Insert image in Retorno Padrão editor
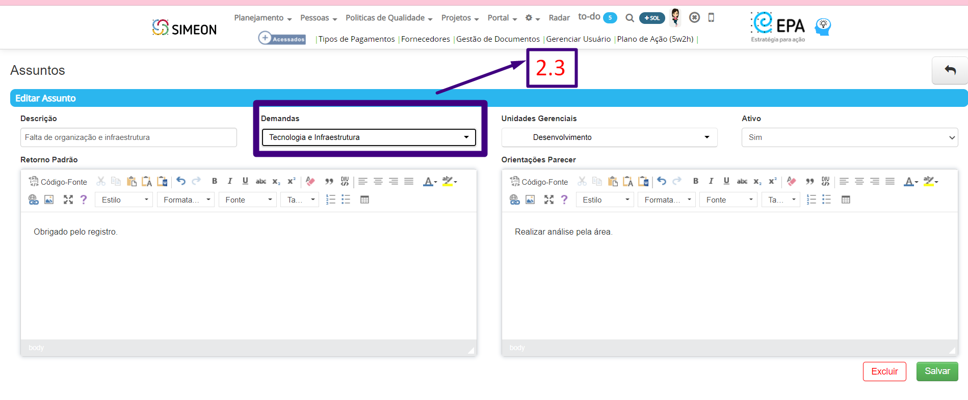The height and width of the screenshot is (400, 968). tap(49, 199)
